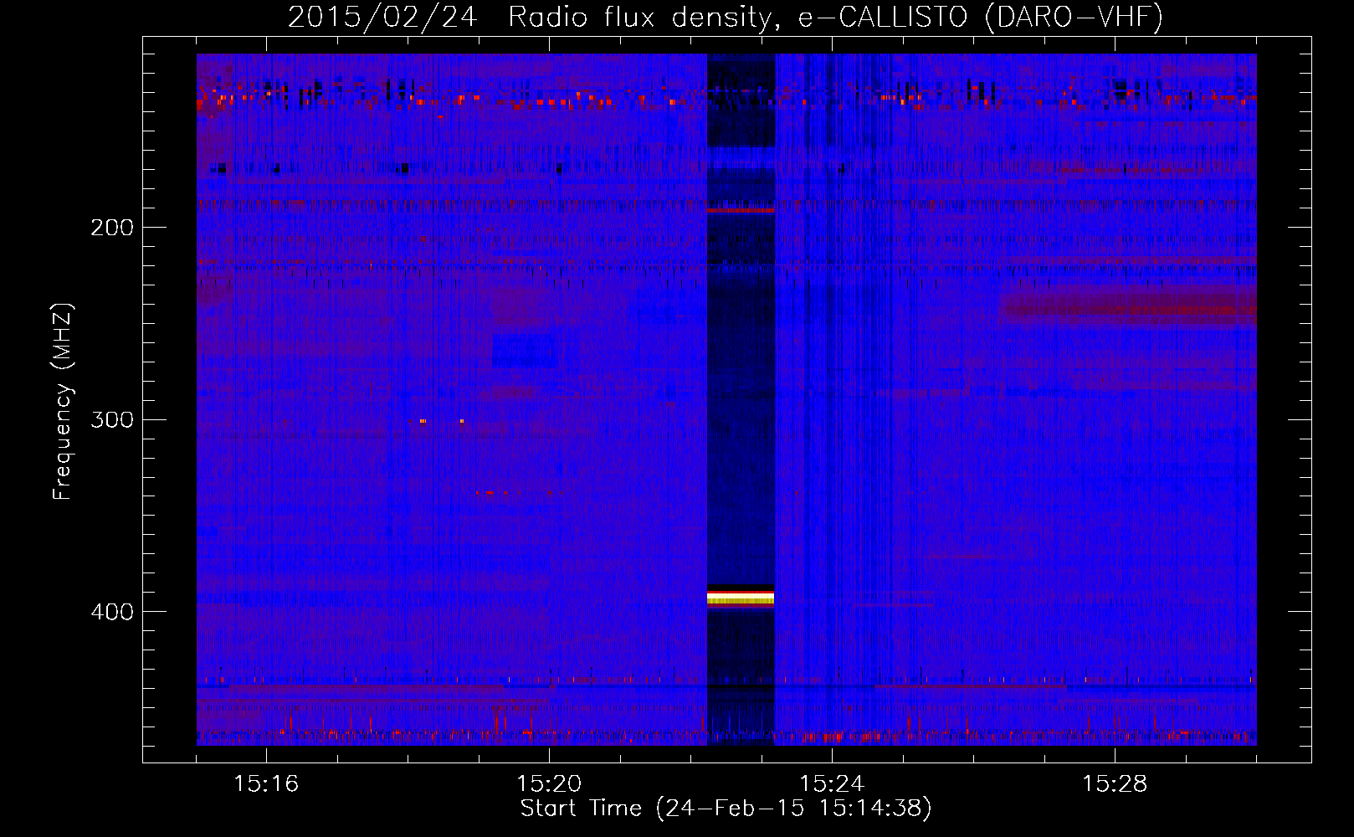Click the '15:20' time tick label

549,783
